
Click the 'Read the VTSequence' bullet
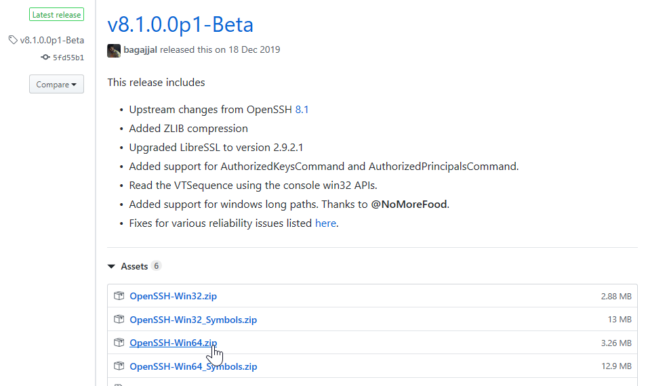coord(254,186)
